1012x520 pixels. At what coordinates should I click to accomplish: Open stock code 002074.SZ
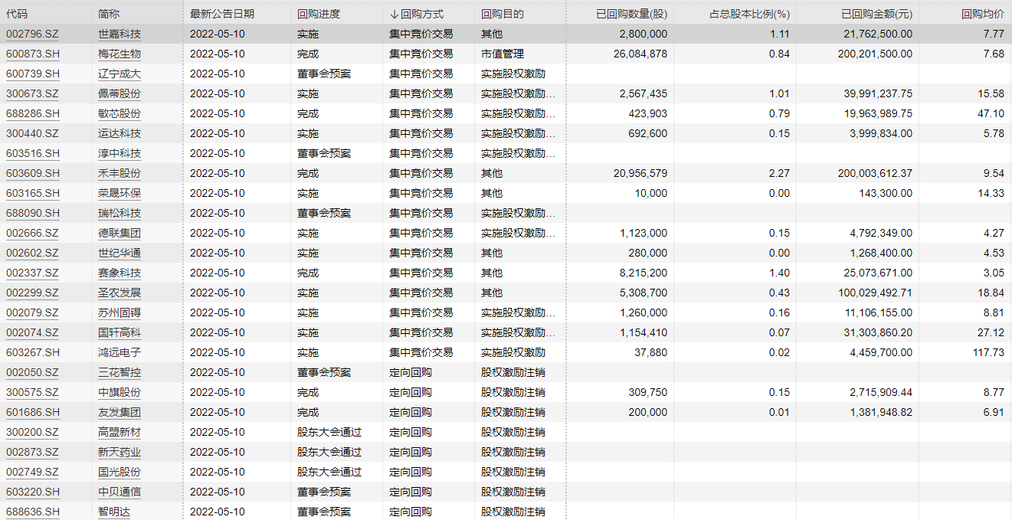(x=32, y=332)
